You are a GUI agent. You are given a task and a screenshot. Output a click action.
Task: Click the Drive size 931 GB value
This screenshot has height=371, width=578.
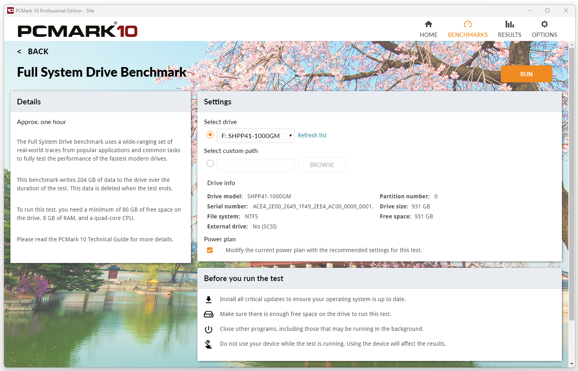pos(420,206)
